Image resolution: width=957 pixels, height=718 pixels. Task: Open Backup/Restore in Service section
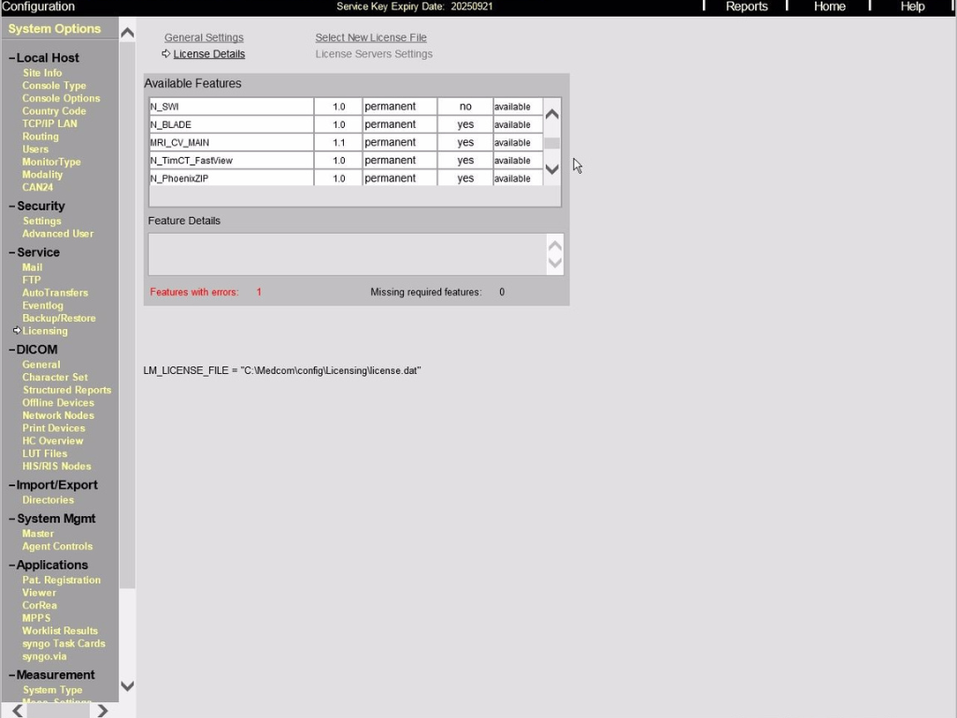(x=59, y=318)
